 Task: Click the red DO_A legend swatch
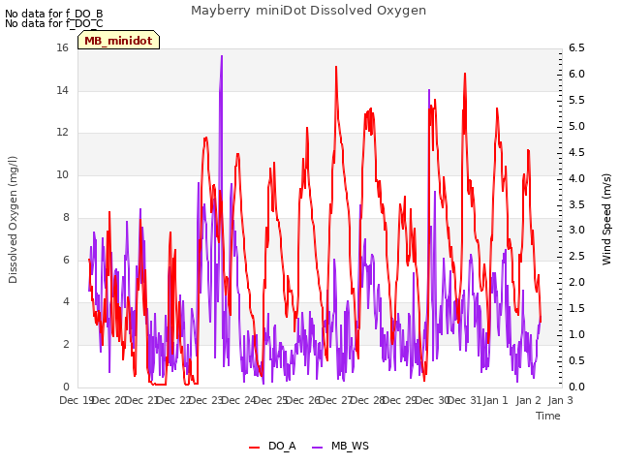[x=254, y=448]
